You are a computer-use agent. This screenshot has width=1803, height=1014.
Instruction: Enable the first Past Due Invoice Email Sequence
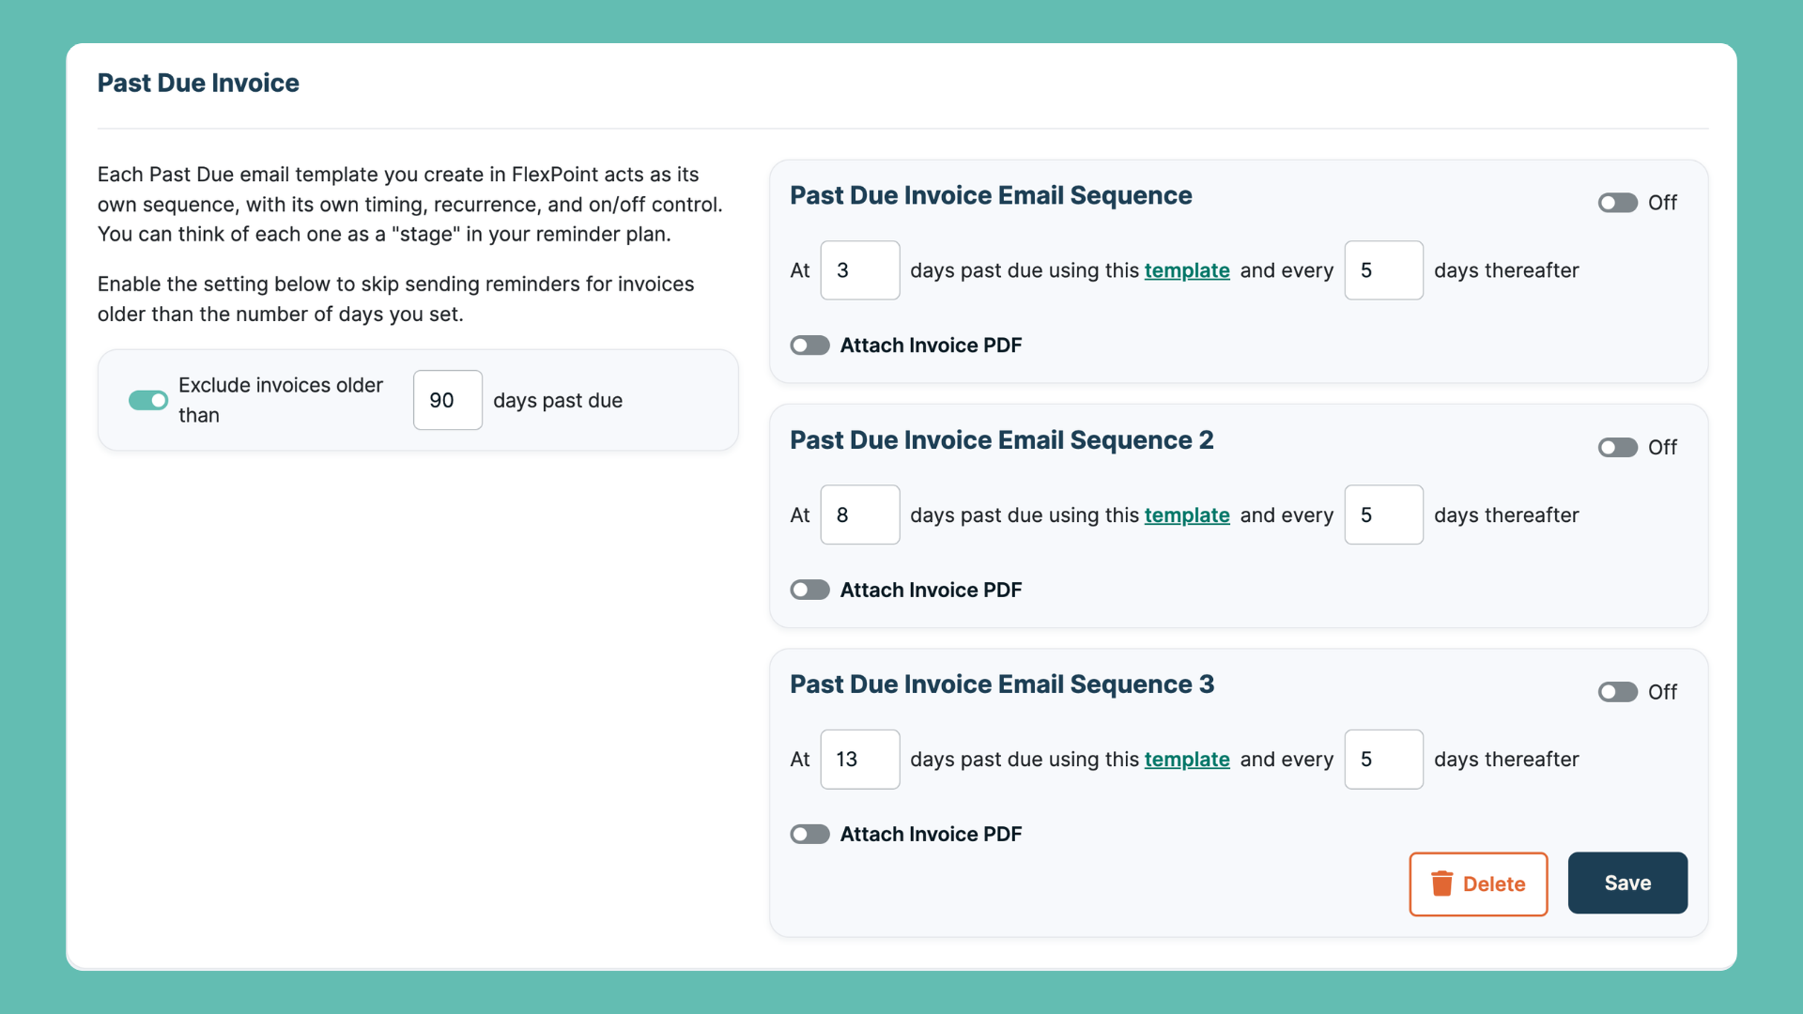[1617, 203]
